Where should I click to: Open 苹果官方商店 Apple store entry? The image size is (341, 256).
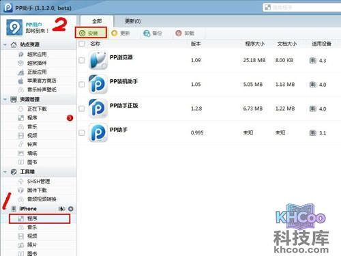pos(42,81)
